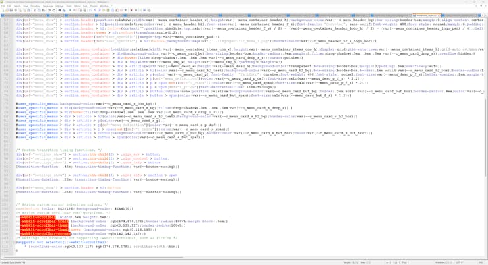Click the Save icon in the toolbar
Screen dimensions: 488x265
tap(11, 10)
